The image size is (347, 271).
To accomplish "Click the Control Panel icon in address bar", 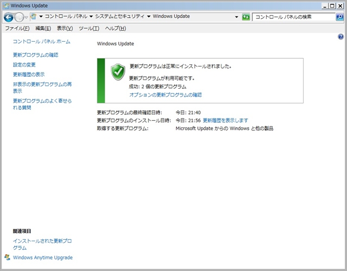I will (34, 16).
